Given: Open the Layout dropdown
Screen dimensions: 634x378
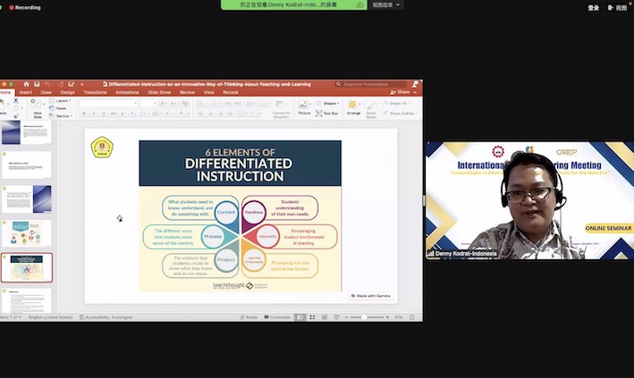Looking at the screenshot, I should (60, 101).
